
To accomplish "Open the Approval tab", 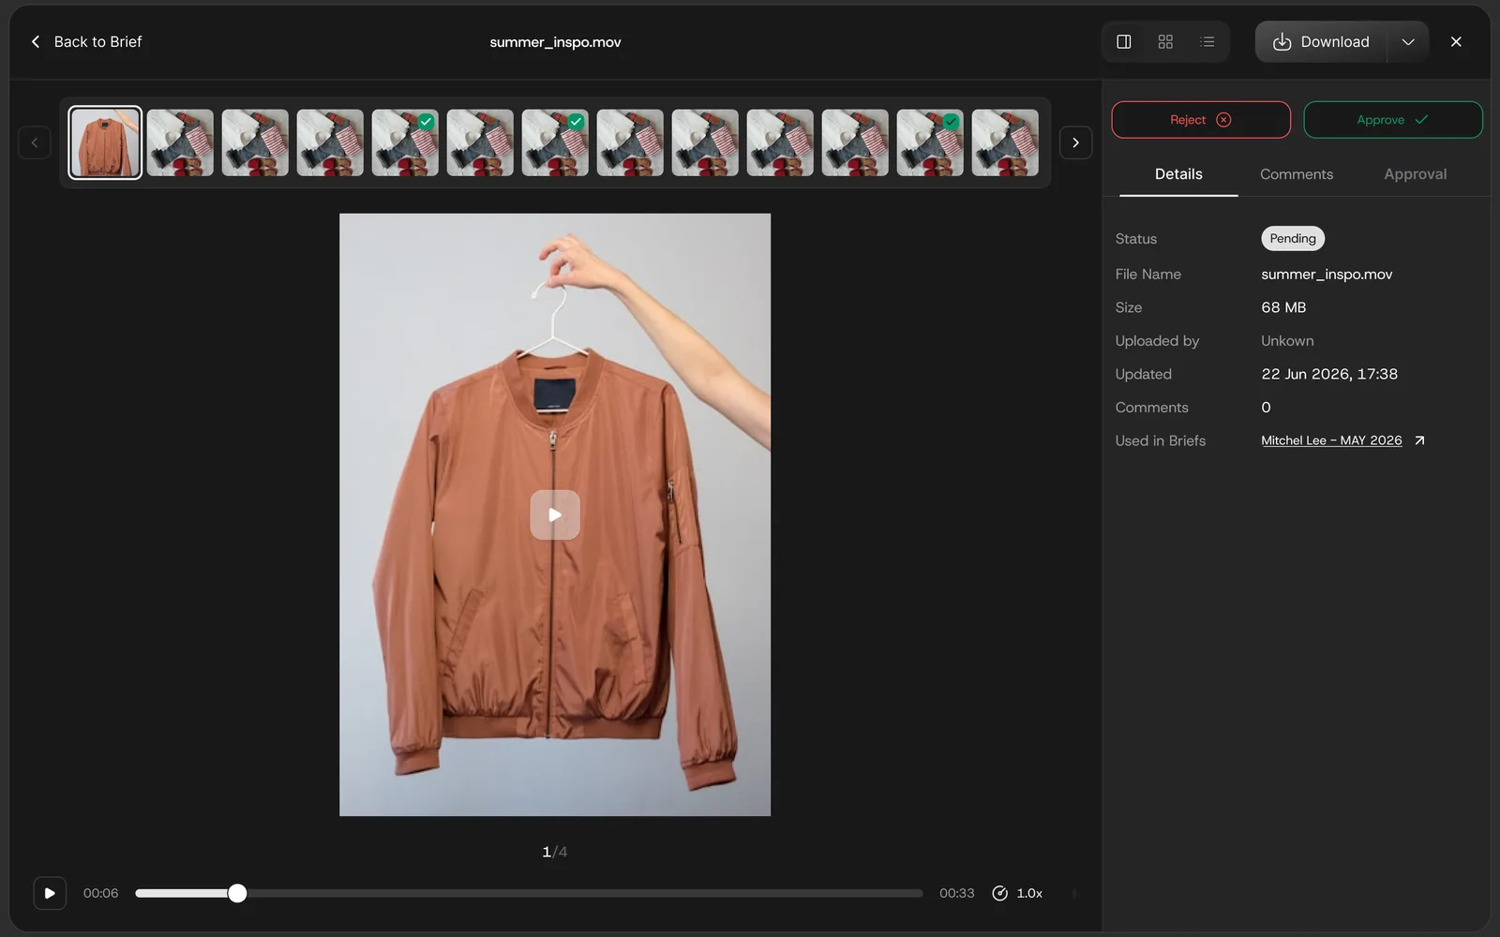I will pos(1416,174).
